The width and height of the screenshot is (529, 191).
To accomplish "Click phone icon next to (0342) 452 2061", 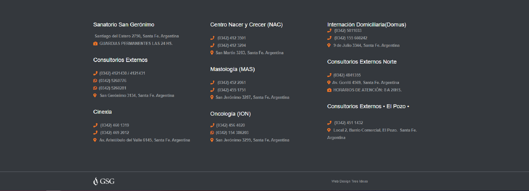I will [x=212, y=83].
